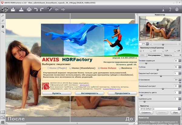182x125 pixels.
Task: Reset settings with the Сброс button
Action: (x=175, y=113)
